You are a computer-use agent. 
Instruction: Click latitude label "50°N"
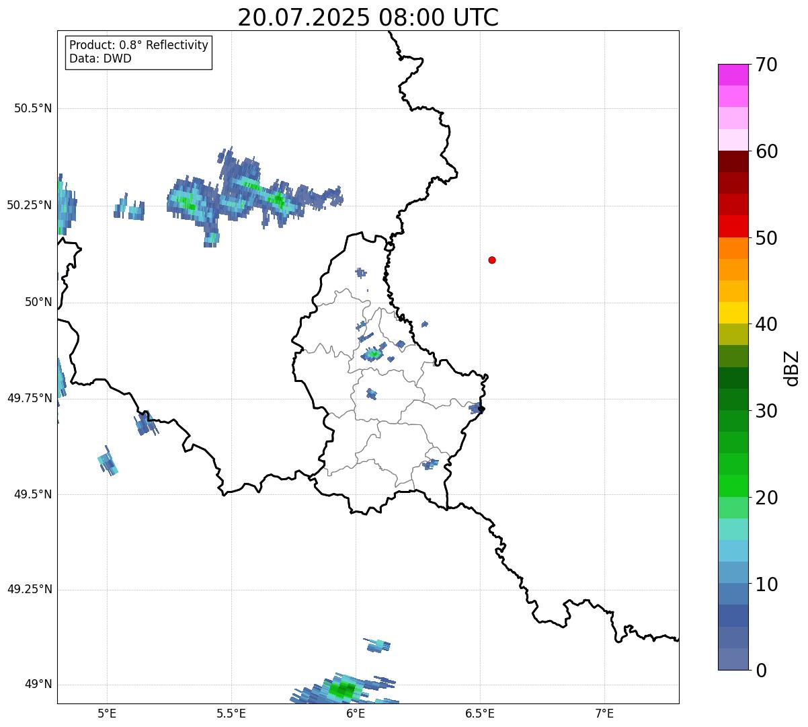click(36, 302)
